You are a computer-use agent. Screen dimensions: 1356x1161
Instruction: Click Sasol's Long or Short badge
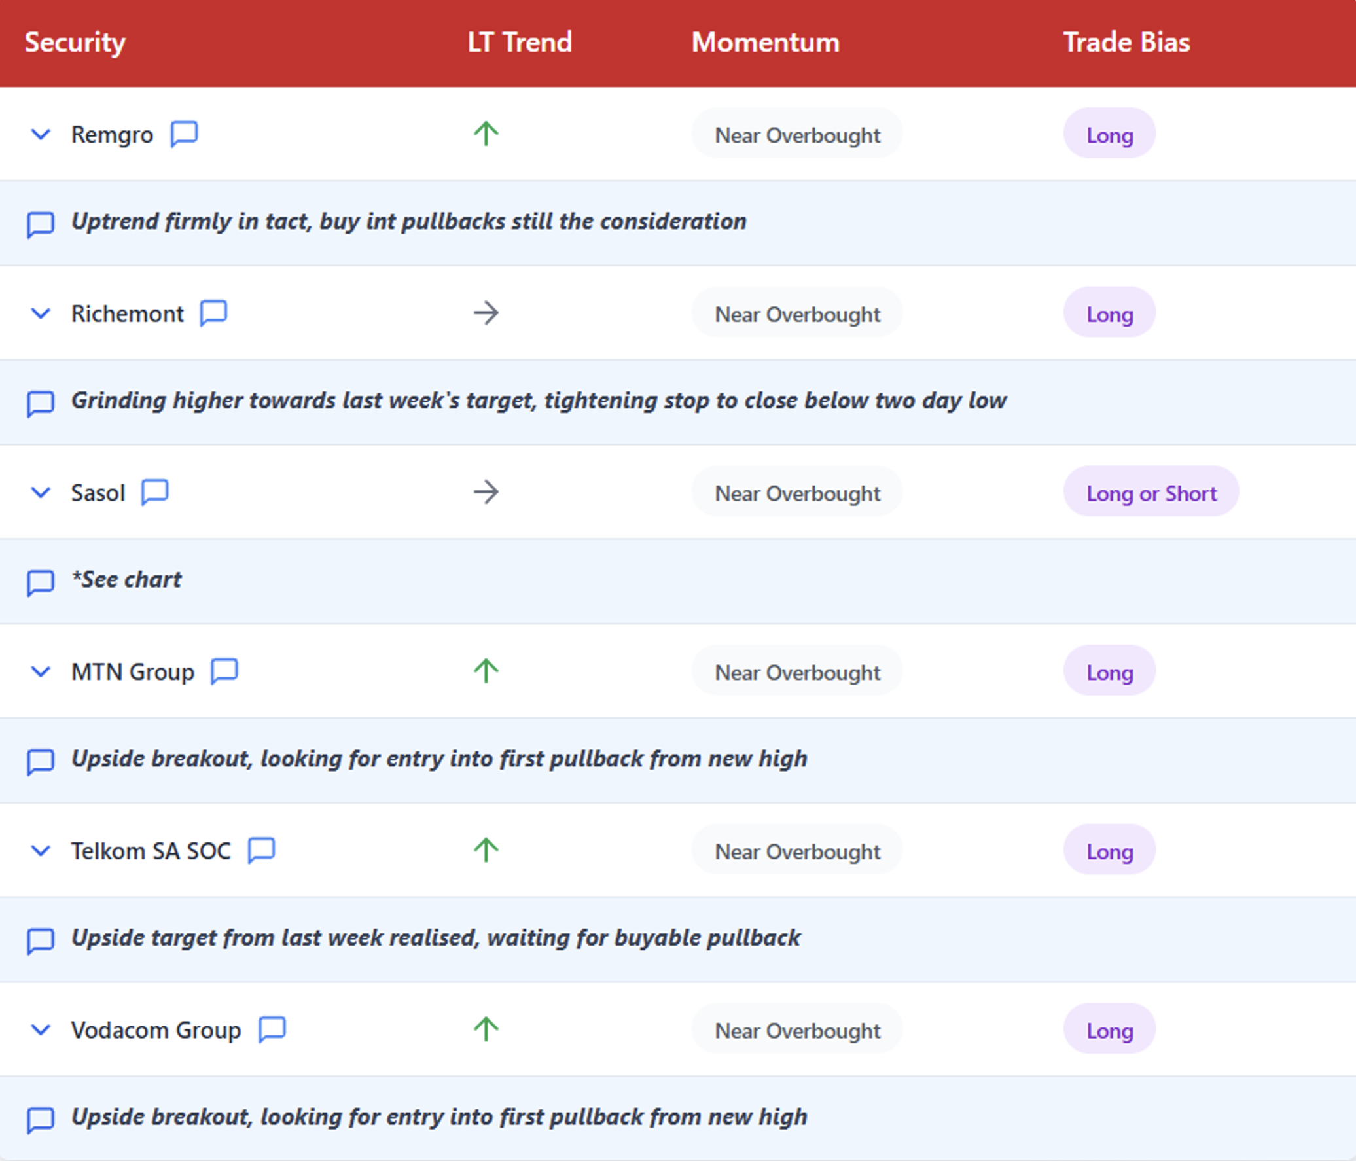(1151, 492)
